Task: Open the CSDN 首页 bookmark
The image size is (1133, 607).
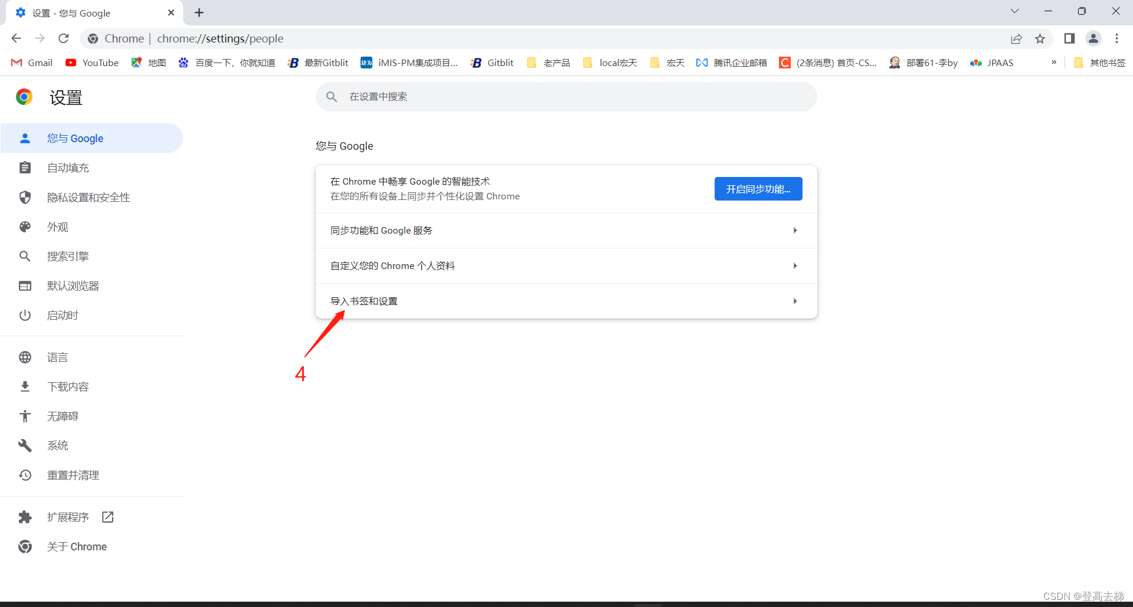Action: pyautogui.click(x=828, y=63)
